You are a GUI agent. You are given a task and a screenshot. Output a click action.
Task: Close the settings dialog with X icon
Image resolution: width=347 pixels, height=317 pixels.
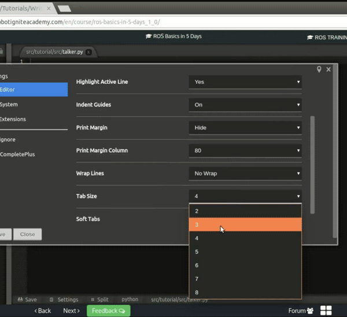pyautogui.click(x=328, y=69)
